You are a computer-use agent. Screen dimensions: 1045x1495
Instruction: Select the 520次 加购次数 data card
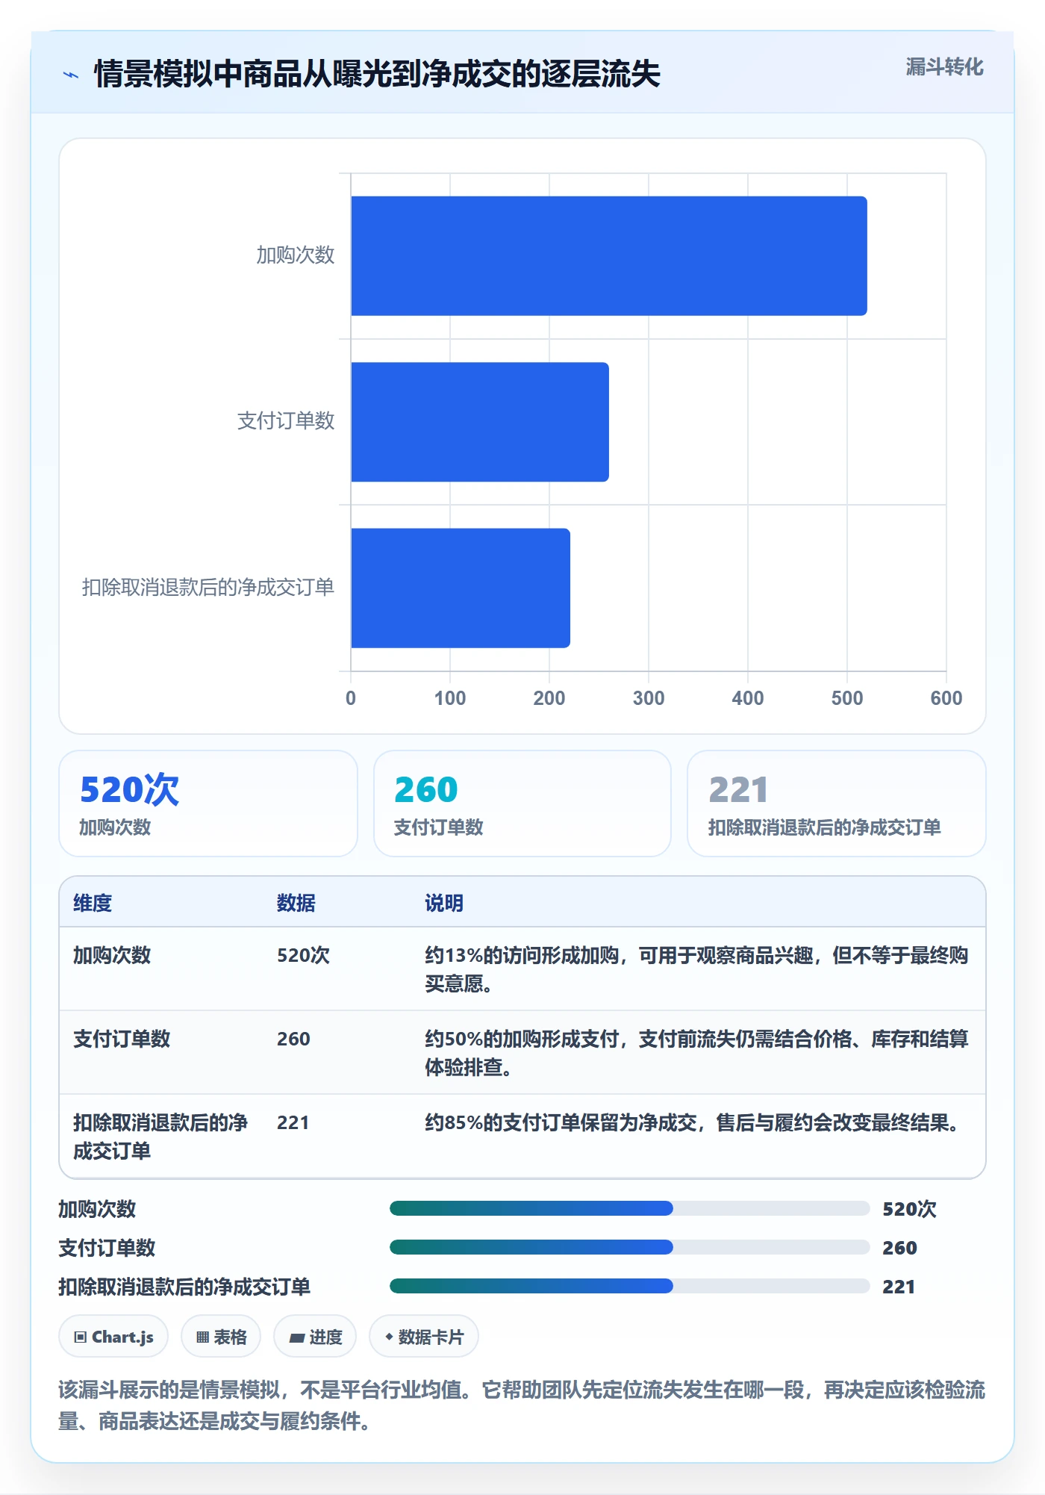pos(208,804)
